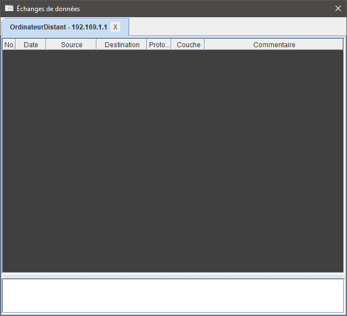
Task: Click the Date column header
Action: [x=31, y=44]
